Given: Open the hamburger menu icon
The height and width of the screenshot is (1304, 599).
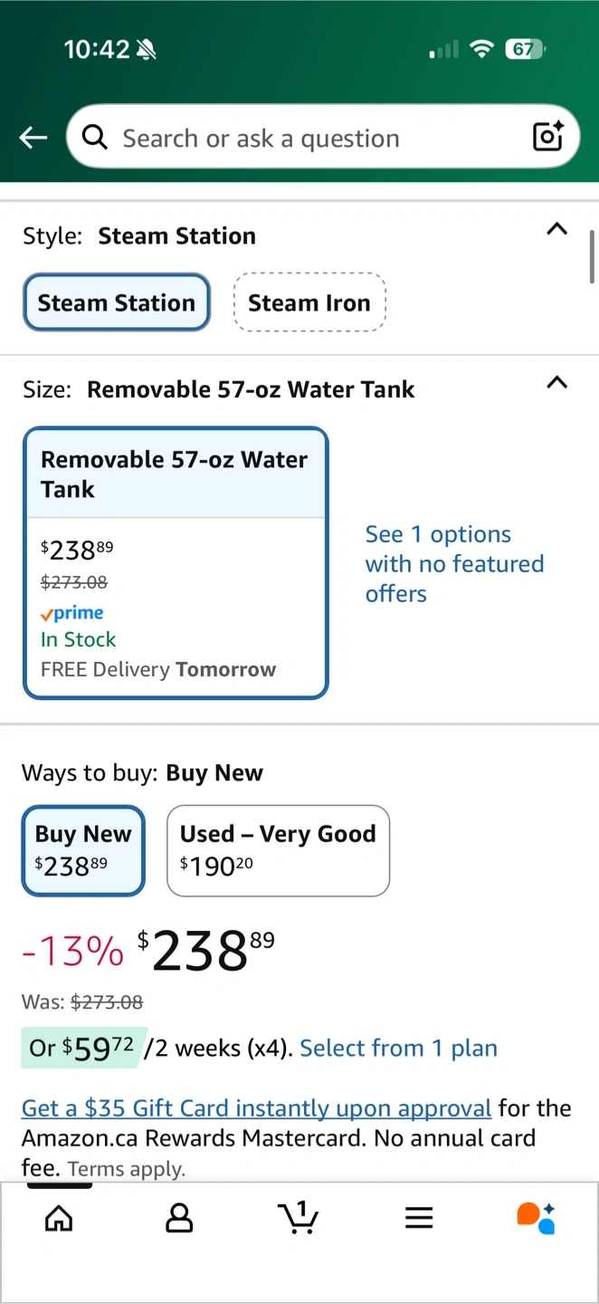Looking at the screenshot, I should [x=419, y=1218].
